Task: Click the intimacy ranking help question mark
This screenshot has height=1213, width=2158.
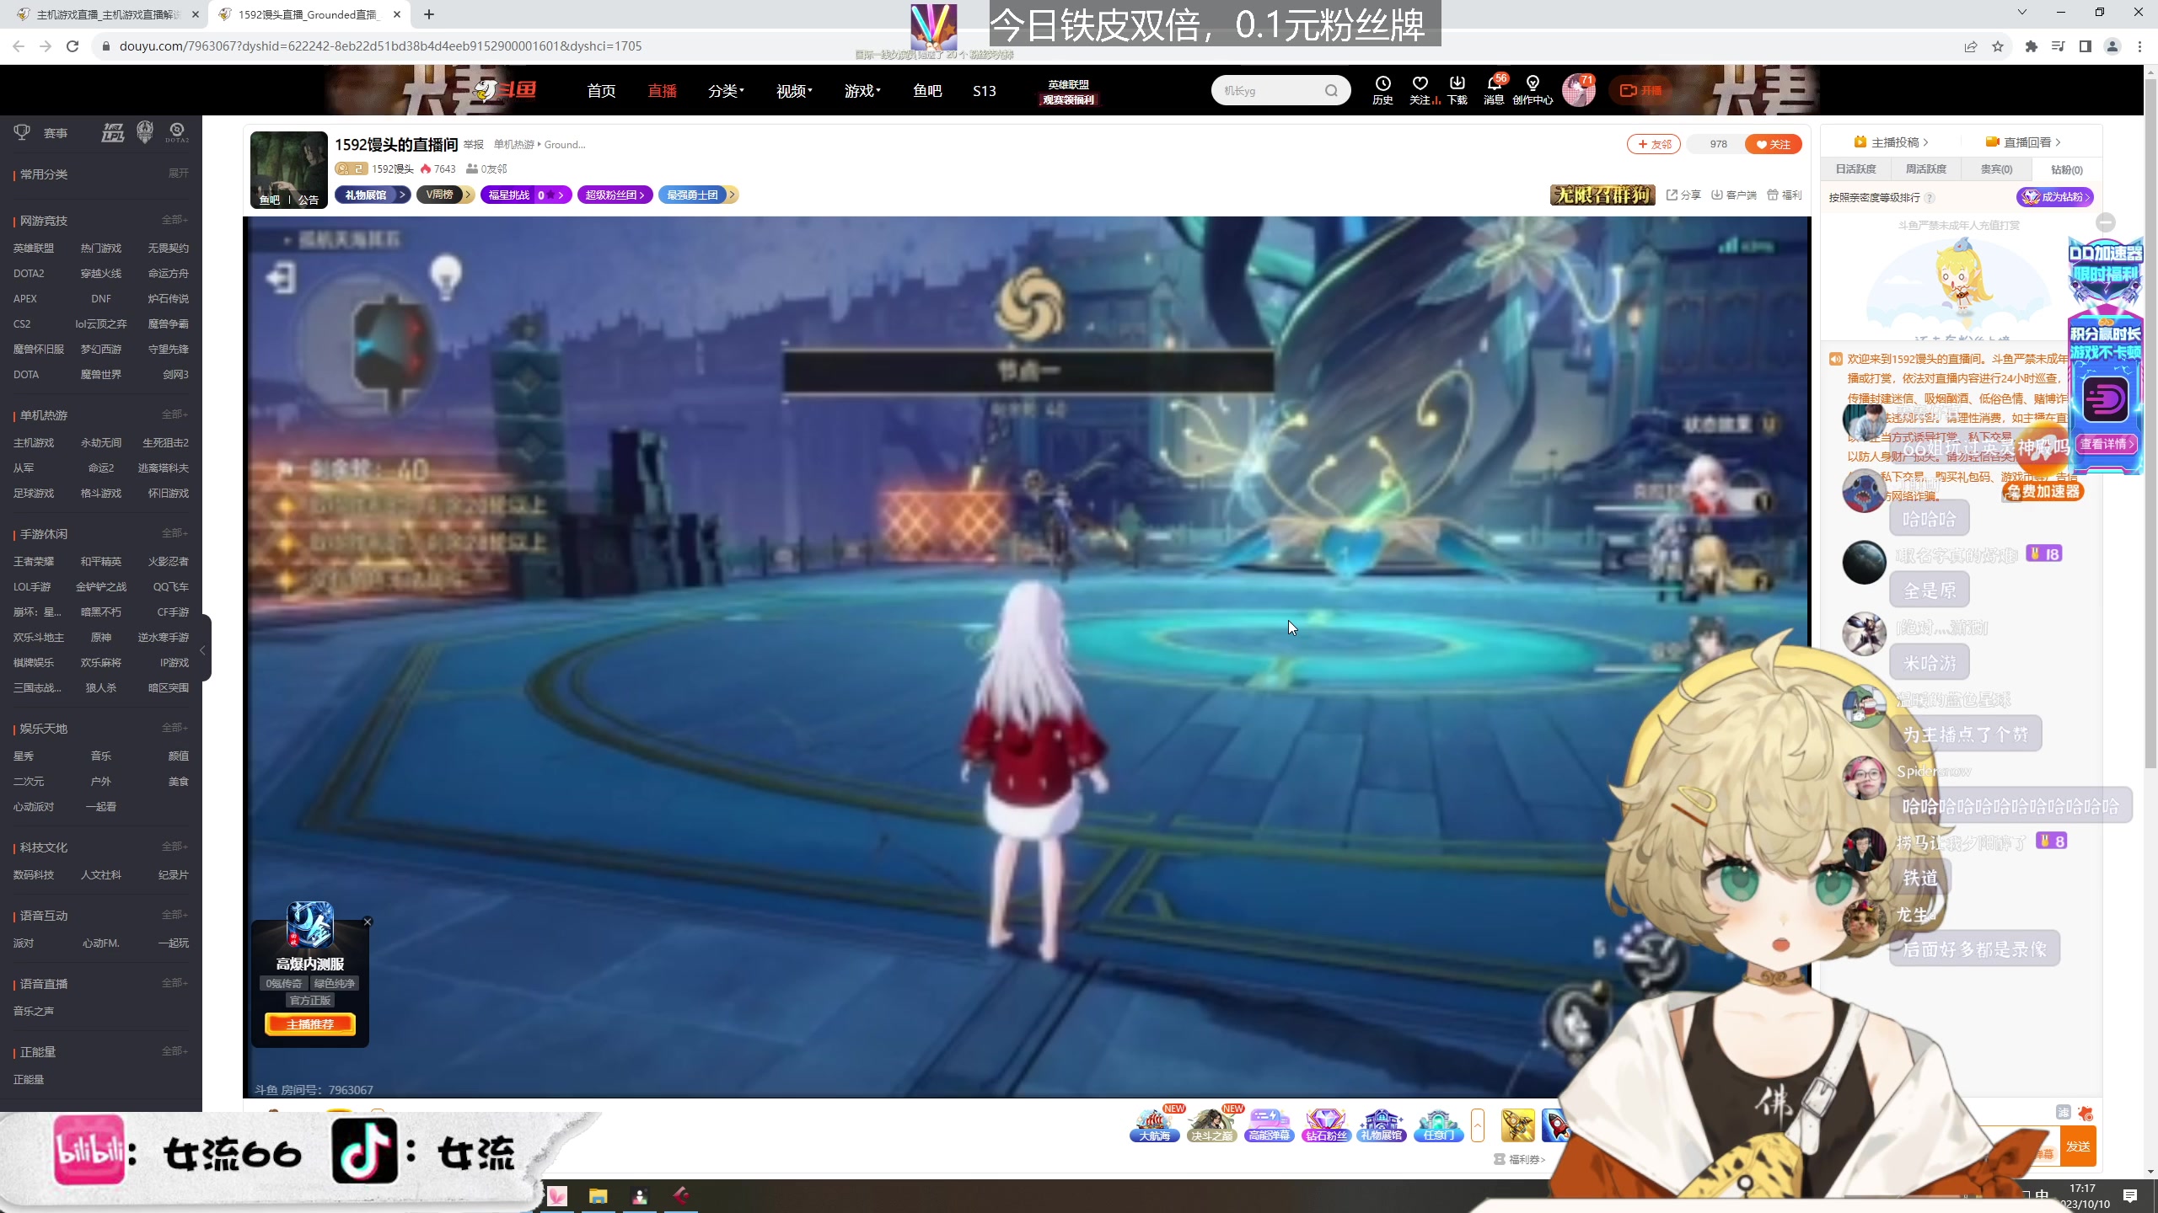Action: click(x=1930, y=197)
